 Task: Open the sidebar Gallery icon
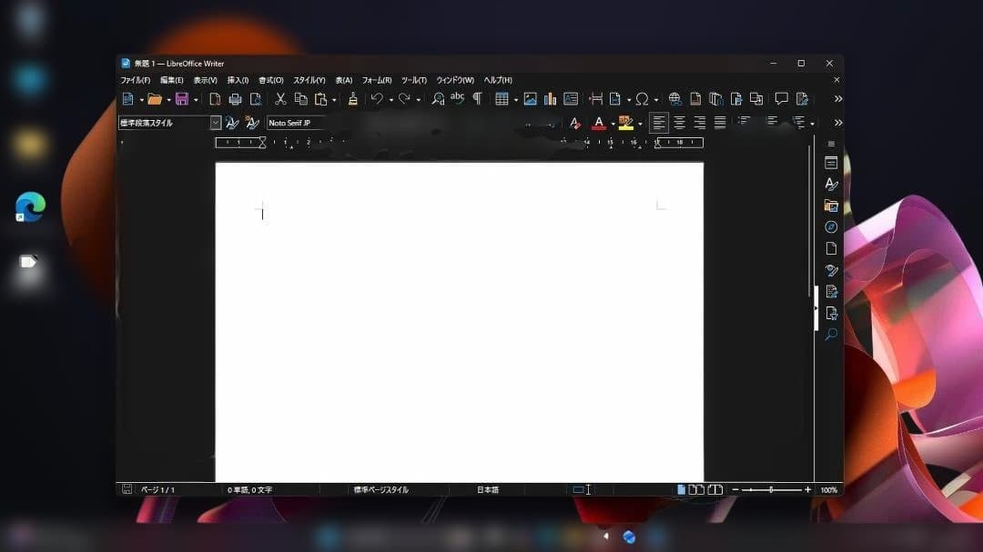click(x=830, y=206)
